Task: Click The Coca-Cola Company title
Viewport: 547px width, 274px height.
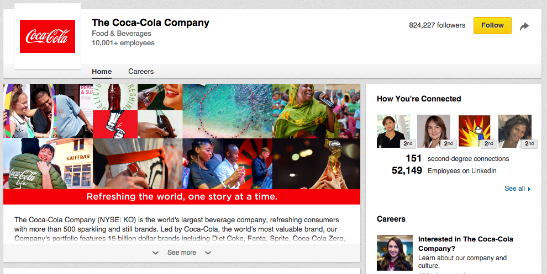Action: tap(150, 23)
